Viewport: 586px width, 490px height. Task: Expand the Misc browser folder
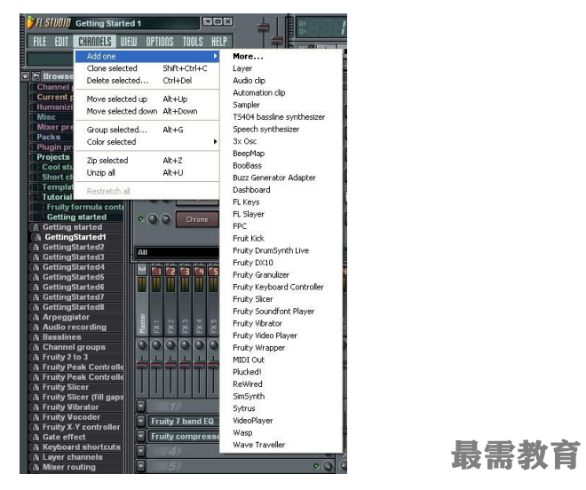pyautogui.click(x=46, y=117)
